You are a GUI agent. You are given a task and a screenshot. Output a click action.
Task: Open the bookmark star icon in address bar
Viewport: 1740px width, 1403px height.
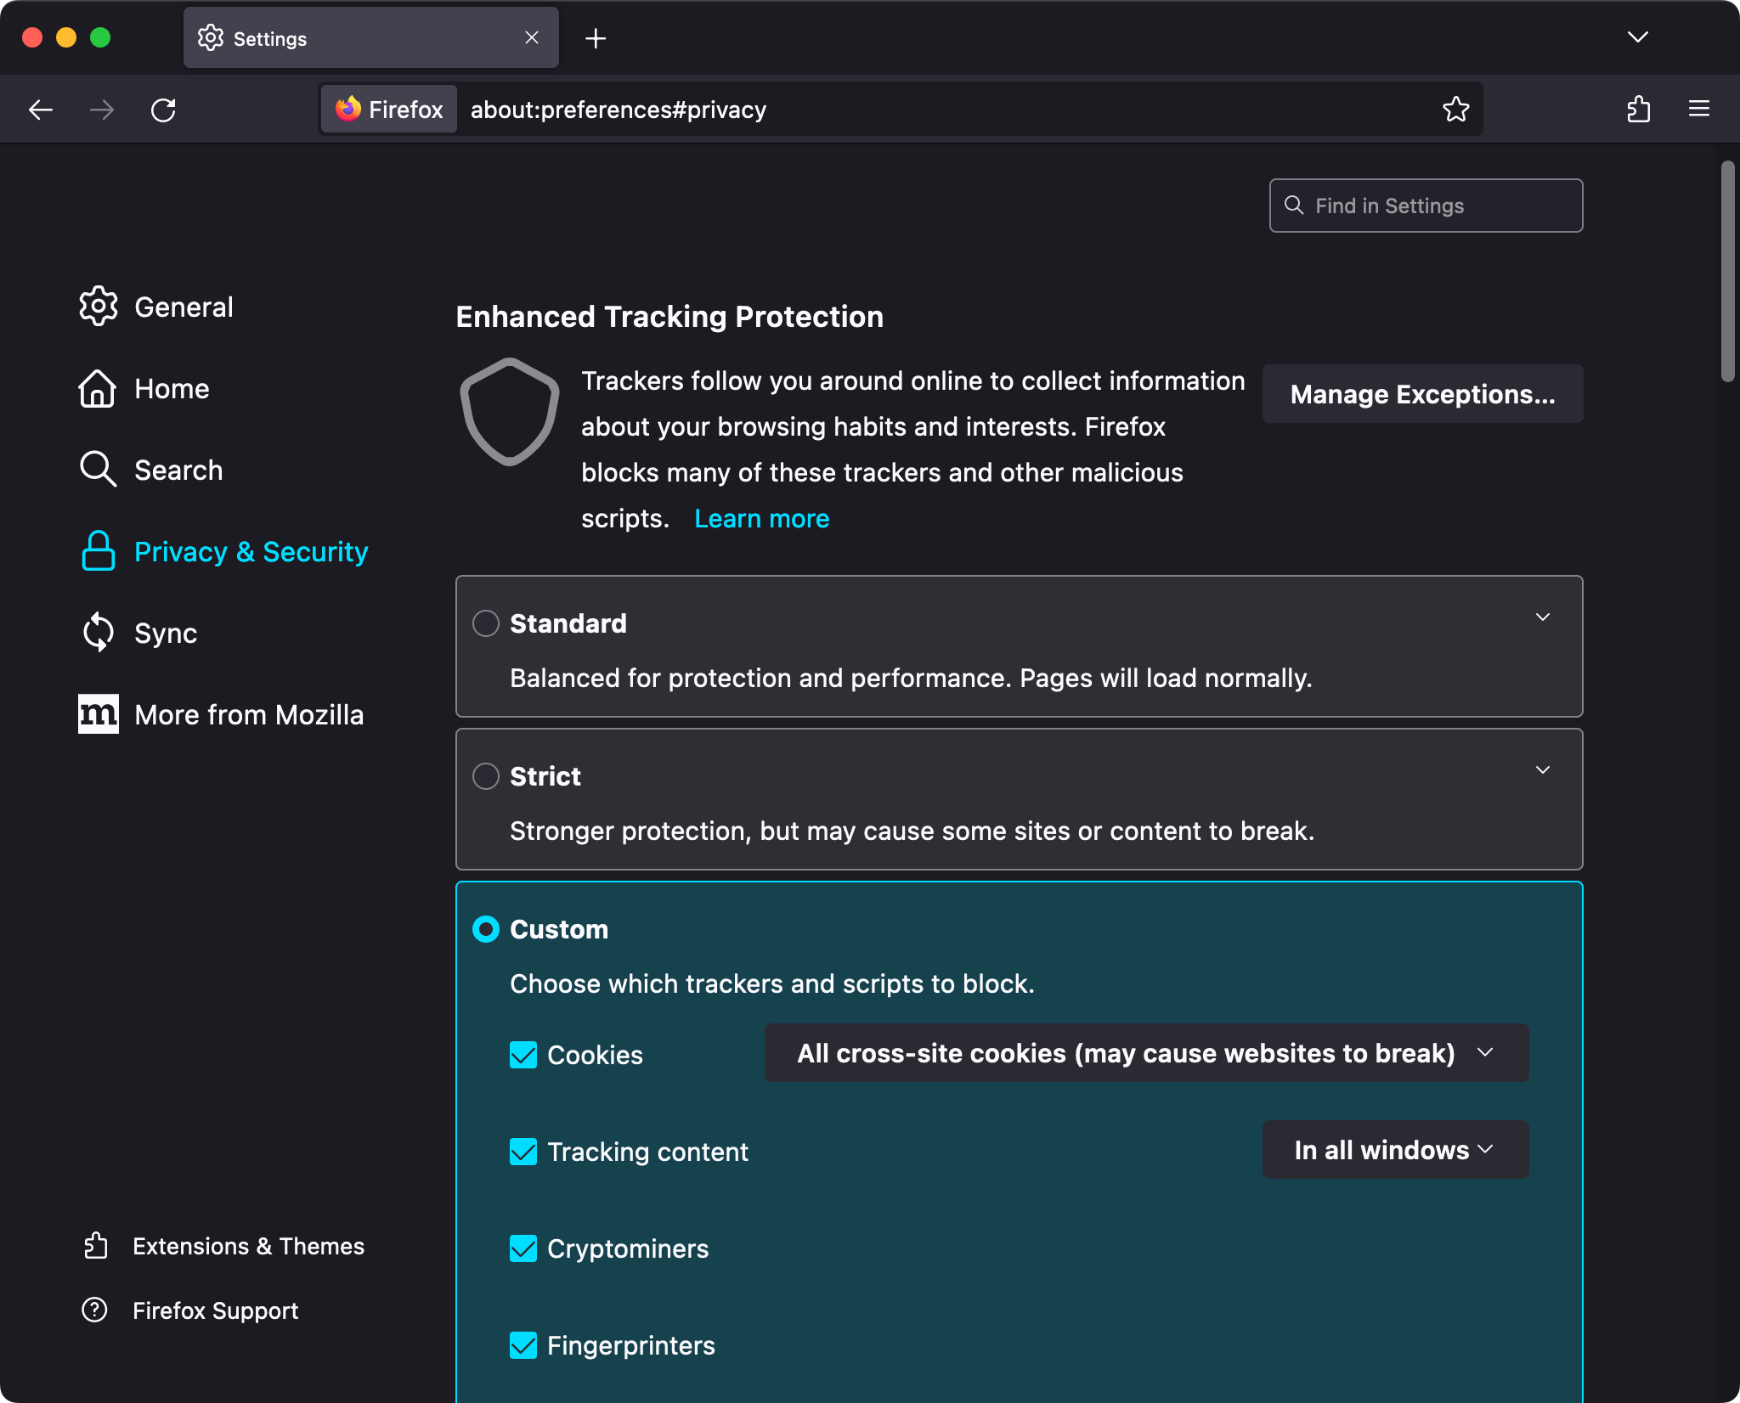pyautogui.click(x=1455, y=110)
